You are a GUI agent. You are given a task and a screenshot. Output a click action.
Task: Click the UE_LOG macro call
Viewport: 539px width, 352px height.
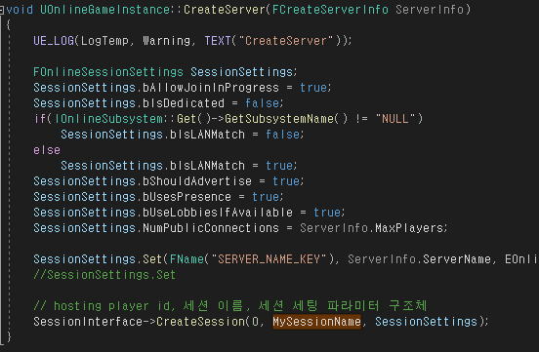(54, 41)
